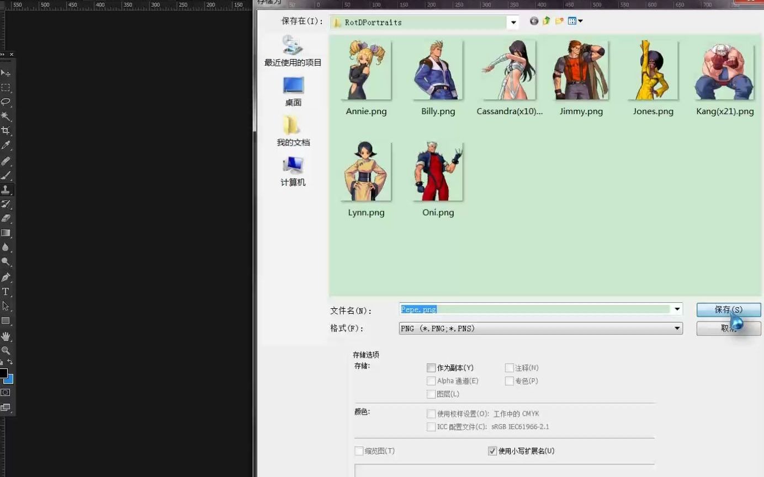764x477 pixels.
Task: Select the Cassandra(x10) file thumbnail
Action: [510, 70]
